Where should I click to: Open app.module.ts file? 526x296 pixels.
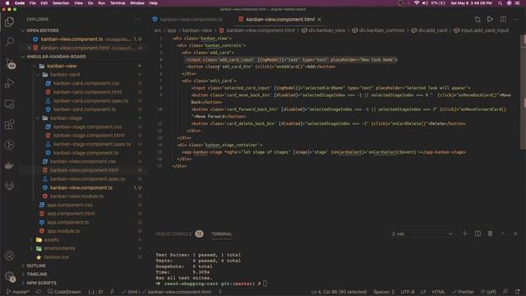pos(63,231)
